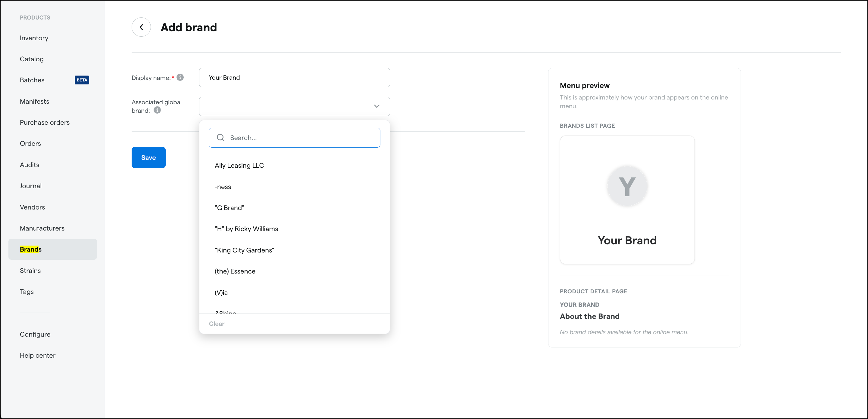Save the new brand
The height and width of the screenshot is (419, 868).
point(148,158)
